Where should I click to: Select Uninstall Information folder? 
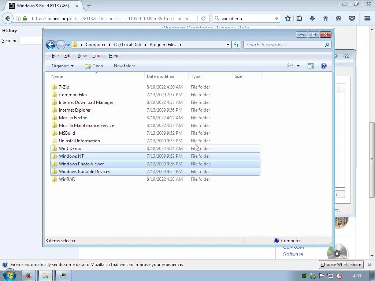[x=155, y=141]
